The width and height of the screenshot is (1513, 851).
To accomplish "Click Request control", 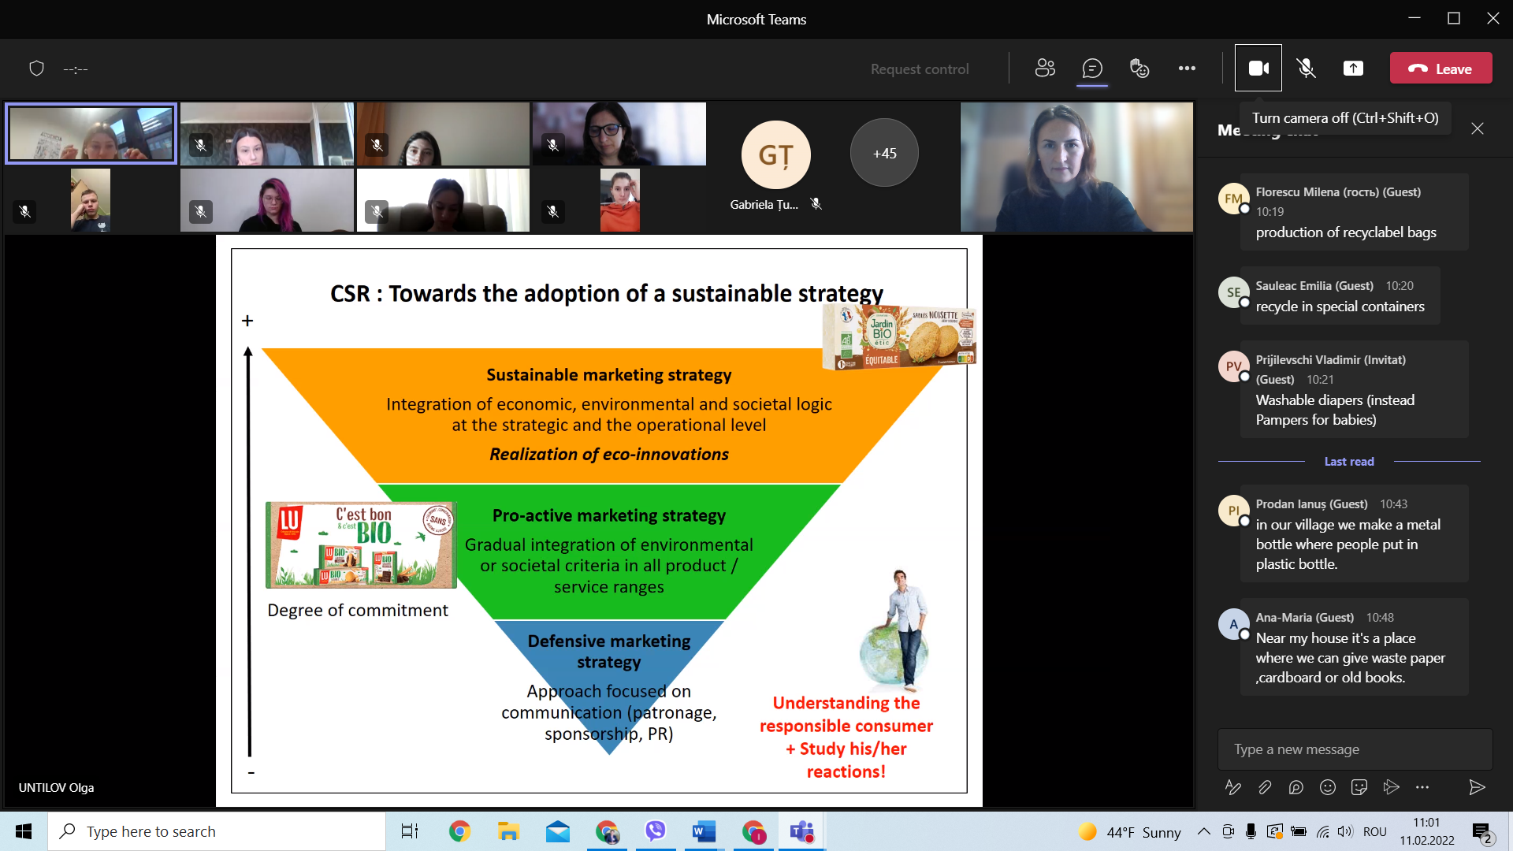I will pyautogui.click(x=920, y=69).
